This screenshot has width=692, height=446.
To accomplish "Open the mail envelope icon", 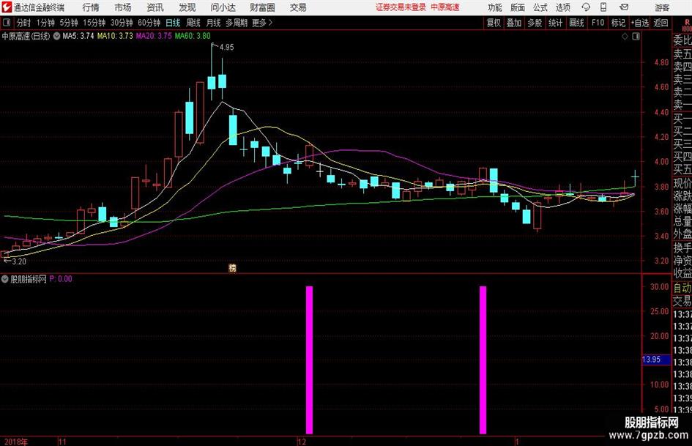I will click(624, 7).
